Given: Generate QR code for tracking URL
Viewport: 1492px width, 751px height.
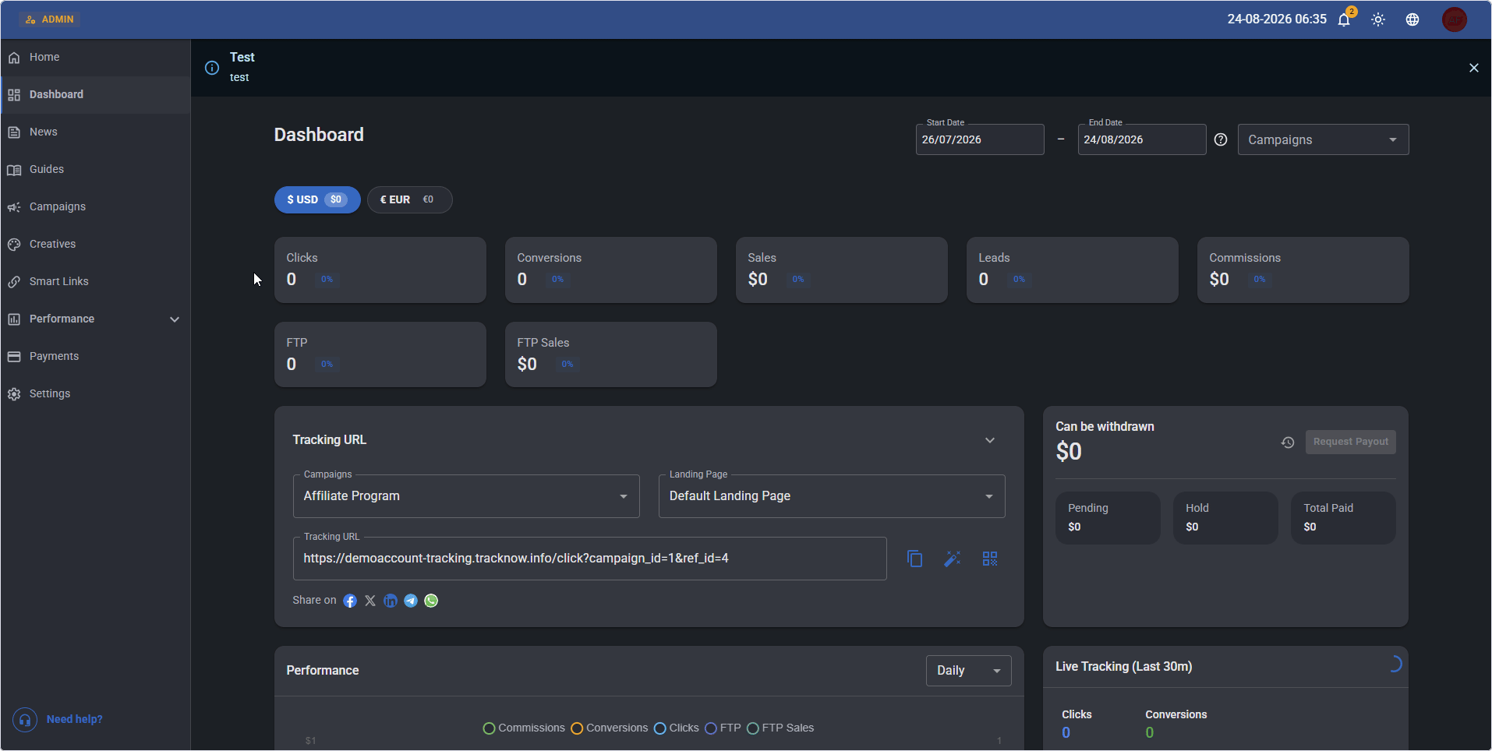Looking at the screenshot, I should pyautogui.click(x=990, y=559).
